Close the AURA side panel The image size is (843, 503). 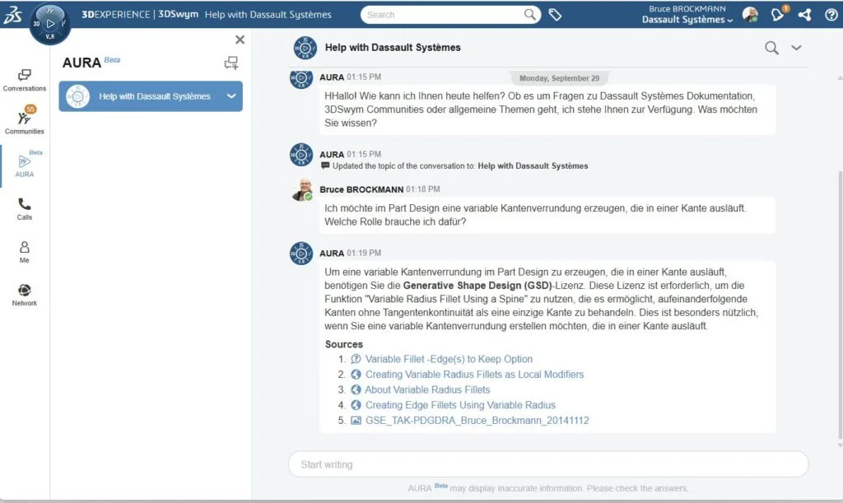pyautogui.click(x=240, y=40)
